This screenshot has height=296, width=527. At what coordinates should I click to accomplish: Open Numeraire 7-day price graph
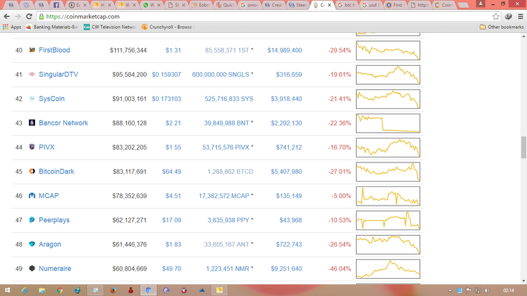click(x=388, y=269)
